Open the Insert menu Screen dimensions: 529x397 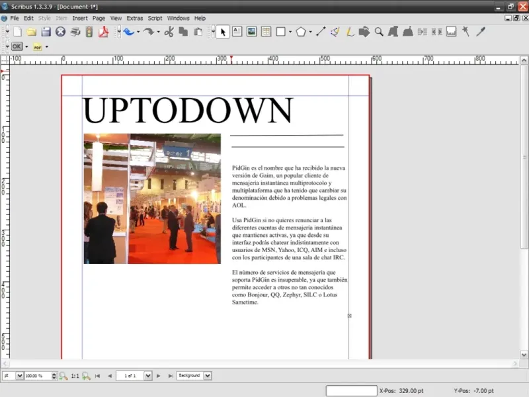coord(79,19)
